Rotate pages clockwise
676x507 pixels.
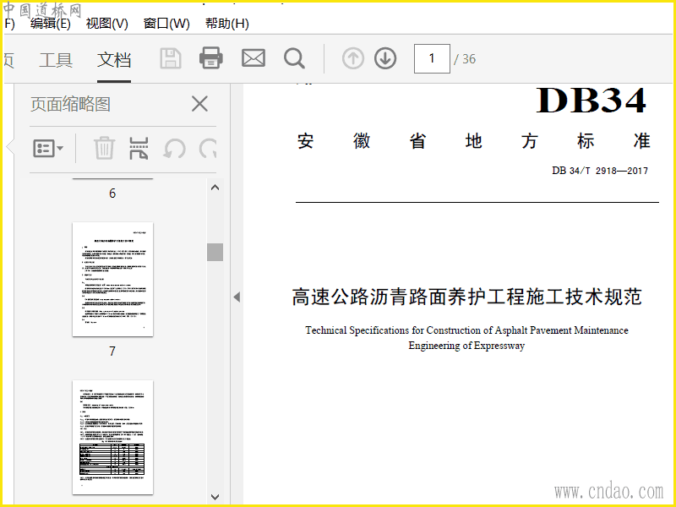point(208,149)
